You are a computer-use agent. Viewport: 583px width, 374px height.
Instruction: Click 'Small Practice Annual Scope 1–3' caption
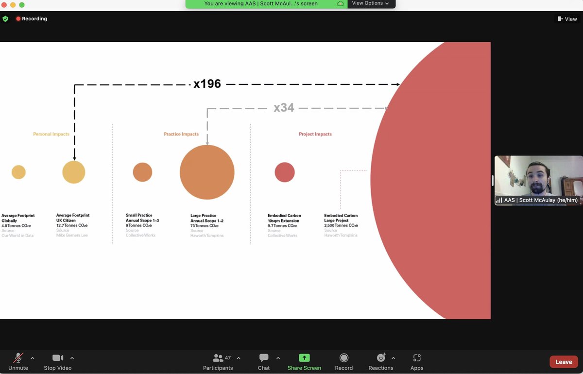pos(142,218)
